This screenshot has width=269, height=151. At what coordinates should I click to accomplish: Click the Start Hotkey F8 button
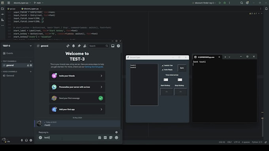[x=167, y=91]
